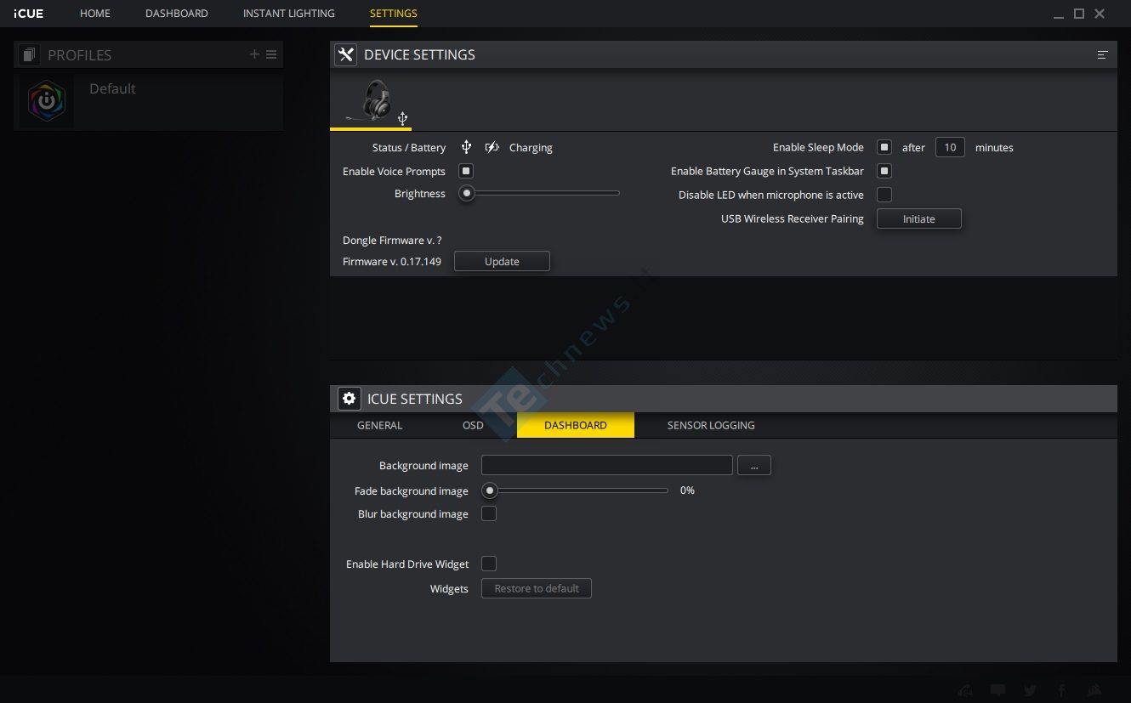The width and height of the screenshot is (1131, 703).
Task: Select the Default profile name
Action: point(112,88)
